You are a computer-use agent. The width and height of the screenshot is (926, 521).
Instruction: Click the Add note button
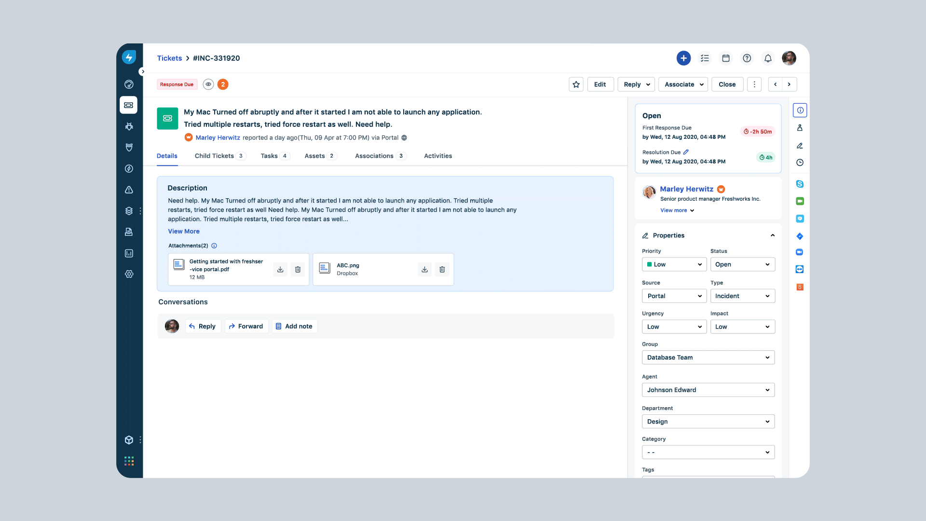click(294, 327)
